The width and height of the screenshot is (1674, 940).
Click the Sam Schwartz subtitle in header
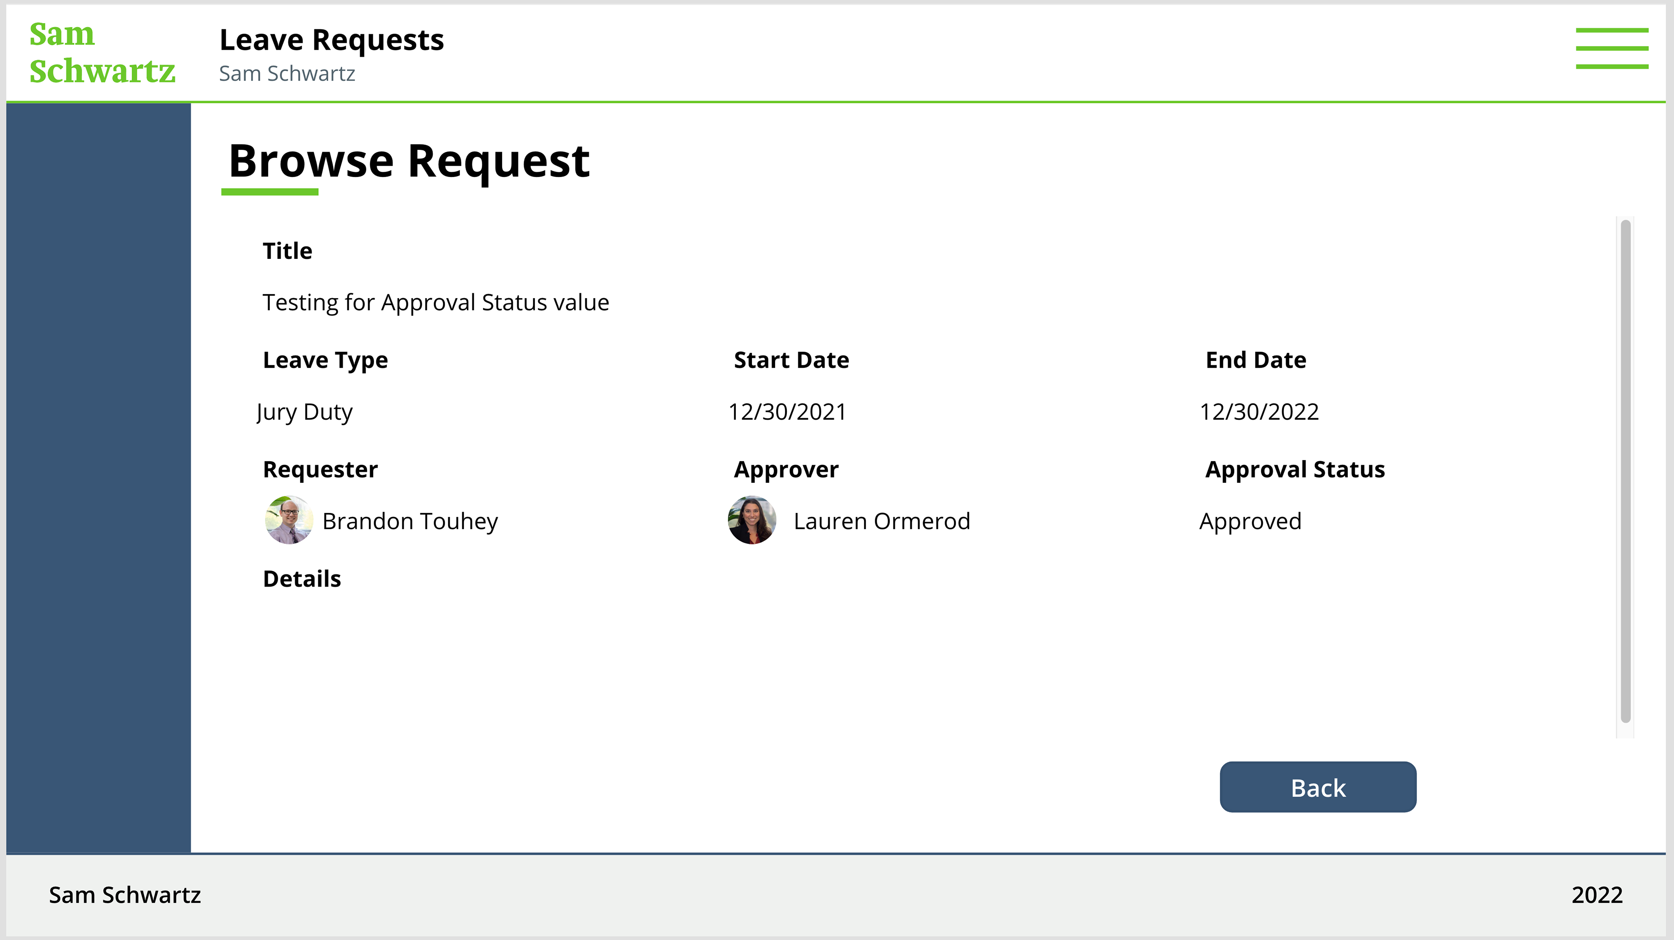[286, 74]
